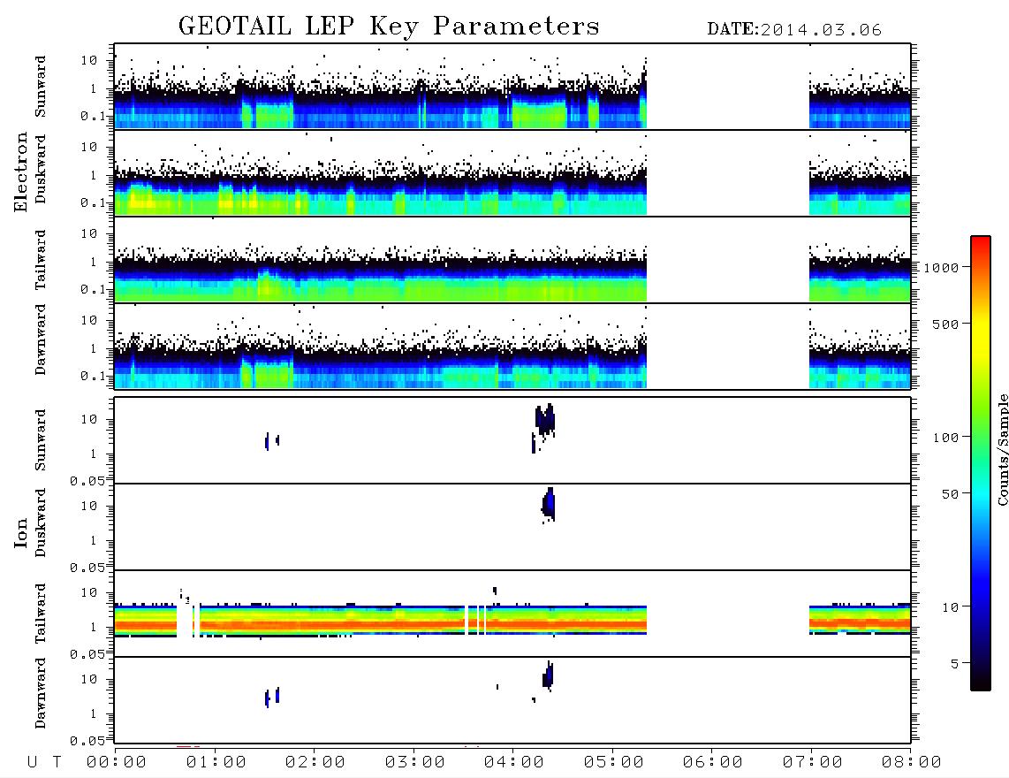The width and height of the screenshot is (1009, 778).
Task: Click the 03:00 time tick label
Action: 415,762
